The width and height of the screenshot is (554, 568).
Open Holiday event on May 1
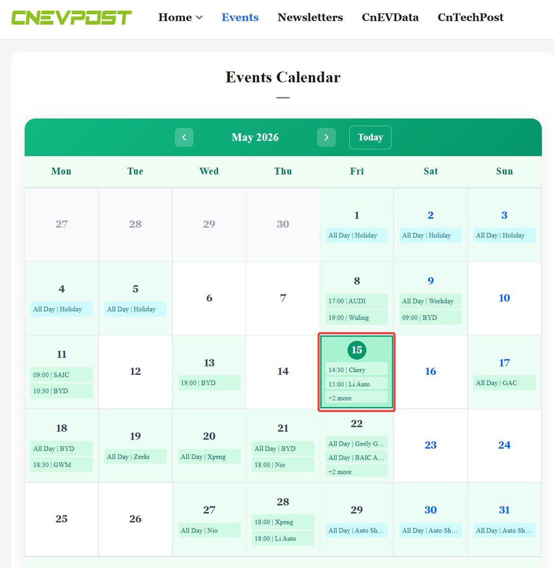pyautogui.click(x=356, y=235)
